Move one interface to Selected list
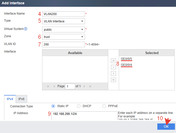This screenshot has height=133, width=176. 113,67
